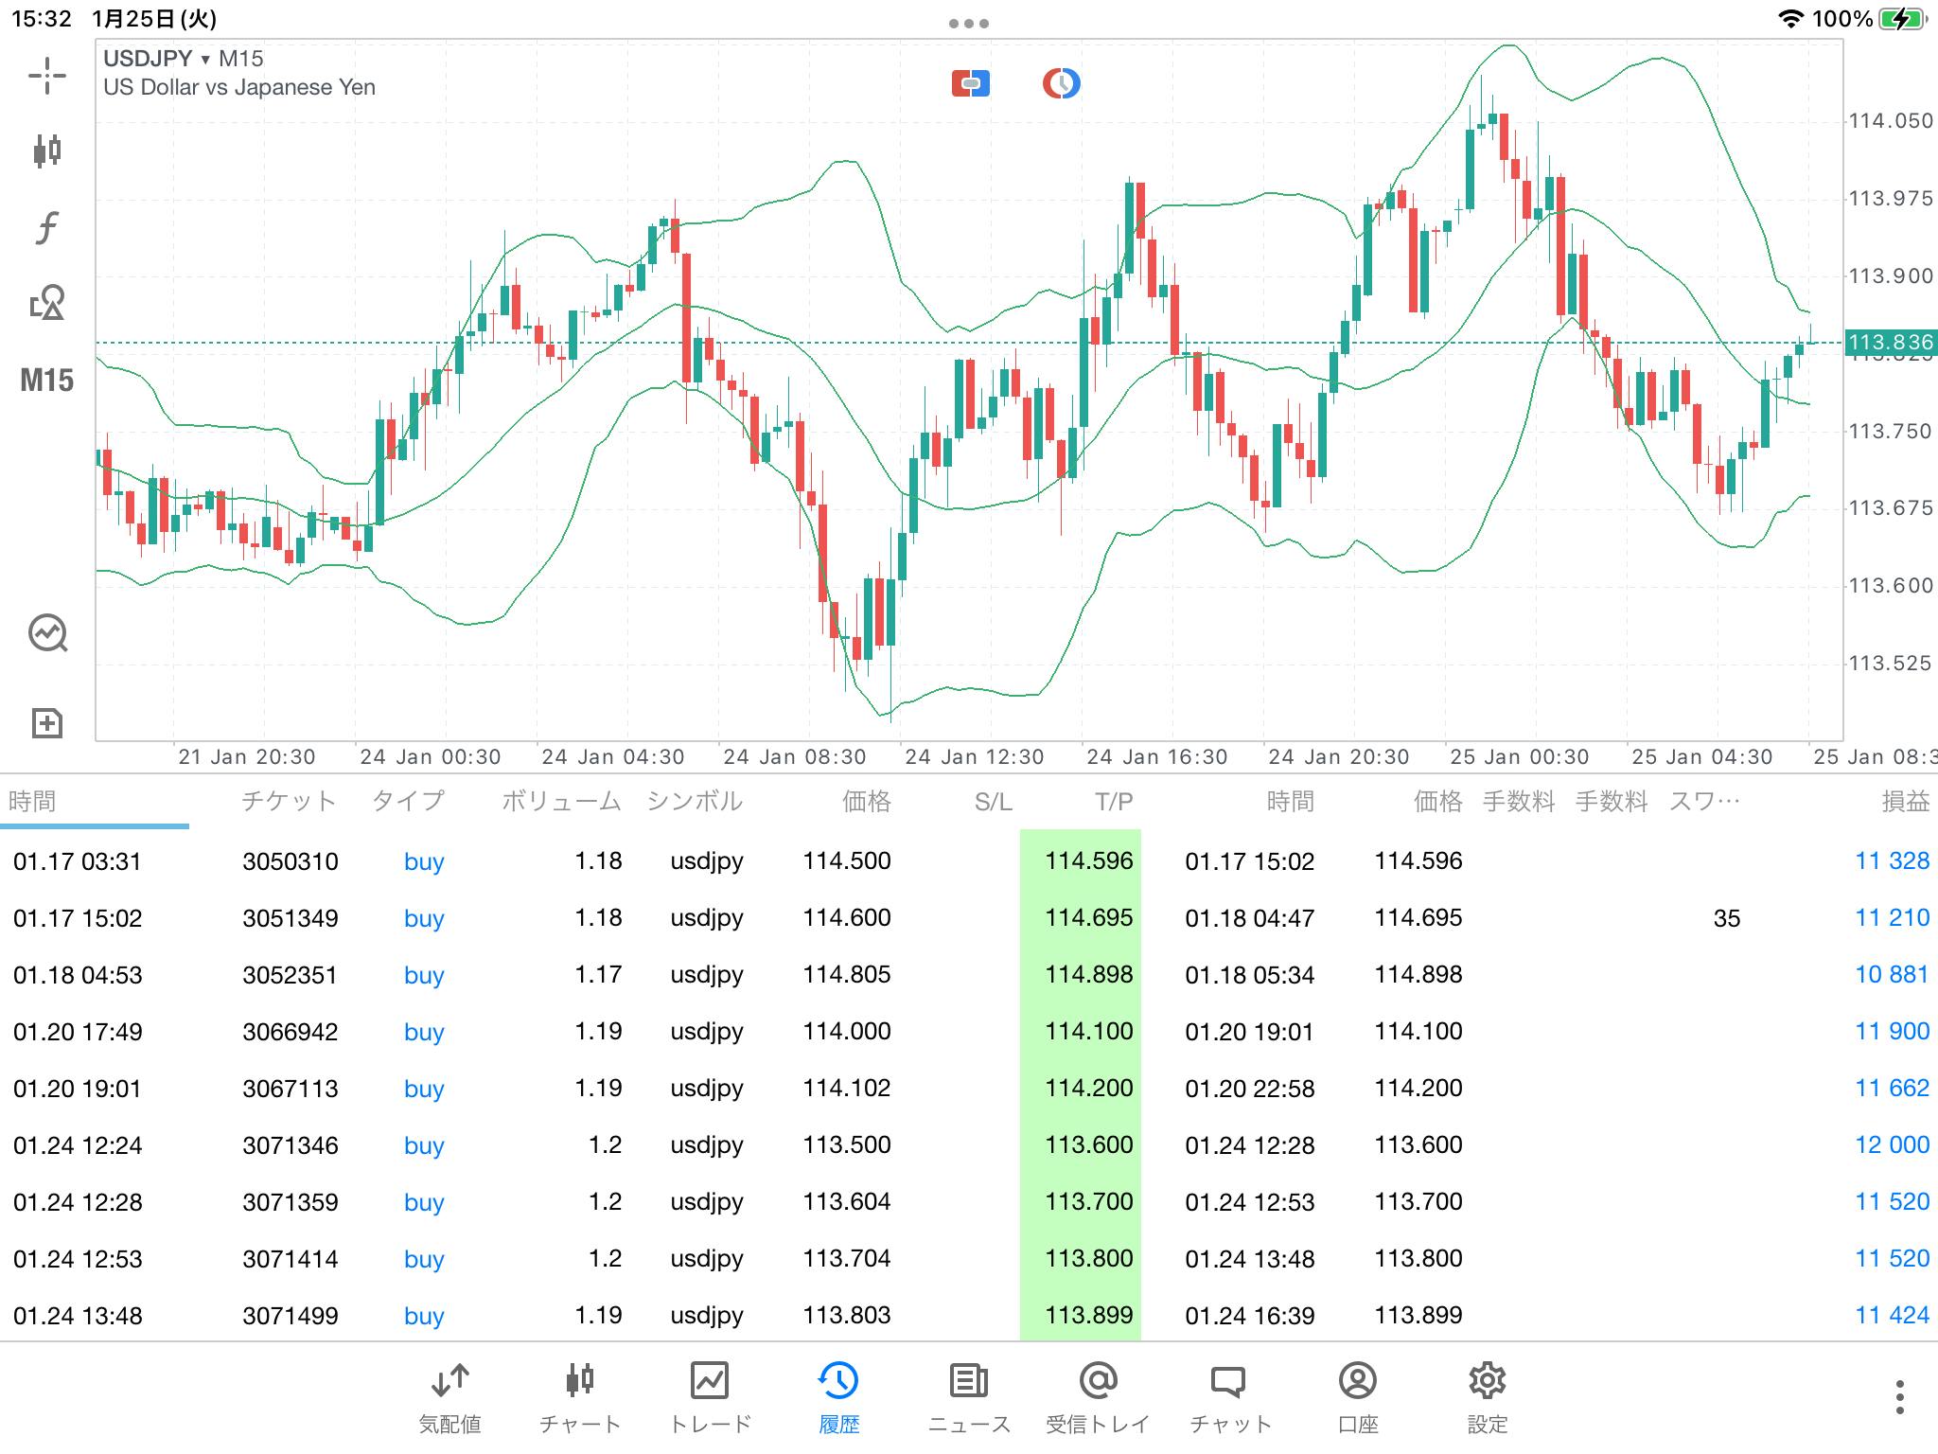Tap the red-blue one-click trading icon

[x=970, y=84]
